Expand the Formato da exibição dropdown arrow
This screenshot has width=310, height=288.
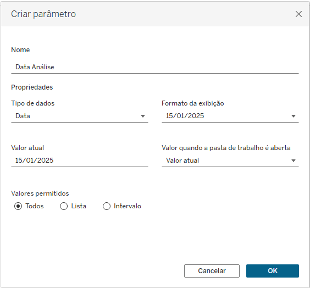294,116
